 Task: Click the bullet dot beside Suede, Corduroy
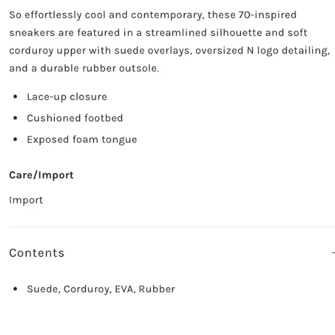[x=15, y=289]
